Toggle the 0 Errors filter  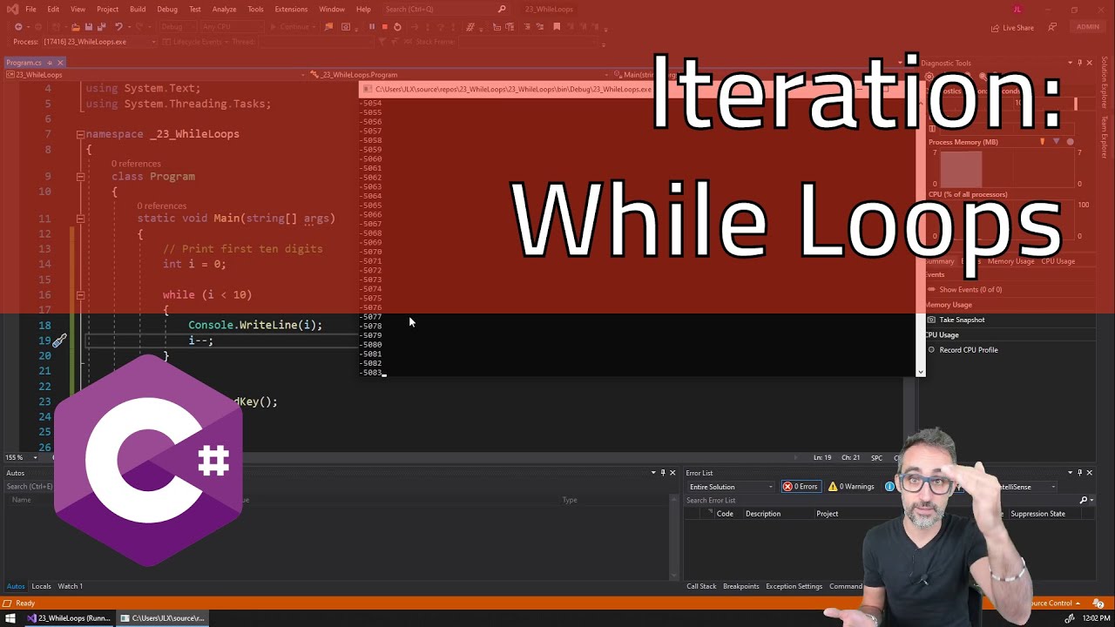[x=800, y=487]
